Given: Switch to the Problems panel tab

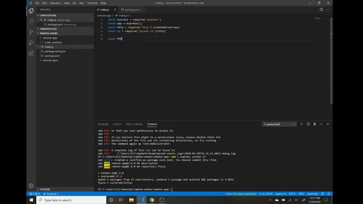Looking at the screenshot, I should pos(103,124).
